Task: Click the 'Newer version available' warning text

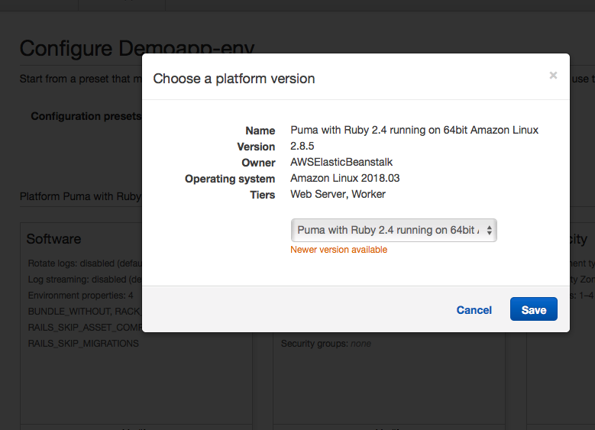Action: tap(338, 250)
